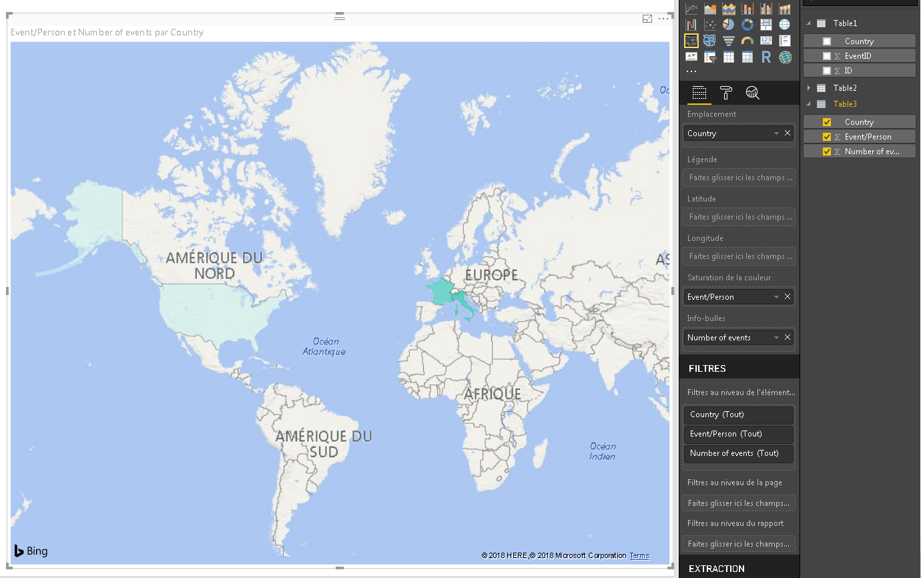Open More options on the map visual header
This screenshot has height=578, width=921.
663,19
